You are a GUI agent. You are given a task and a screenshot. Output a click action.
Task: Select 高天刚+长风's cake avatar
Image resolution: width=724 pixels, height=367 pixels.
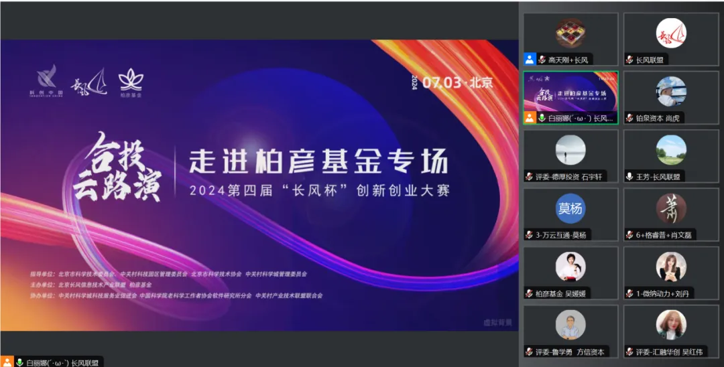570,33
